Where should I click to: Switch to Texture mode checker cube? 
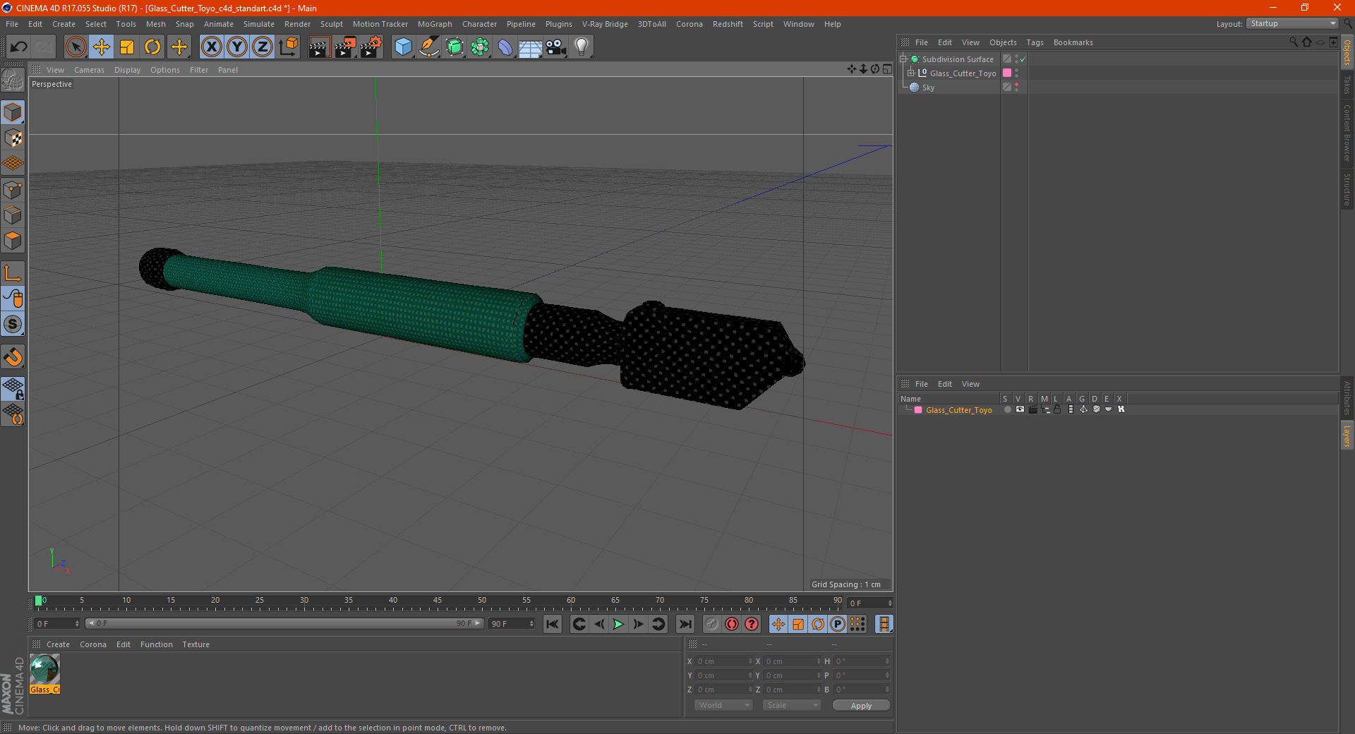pos(13,138)
